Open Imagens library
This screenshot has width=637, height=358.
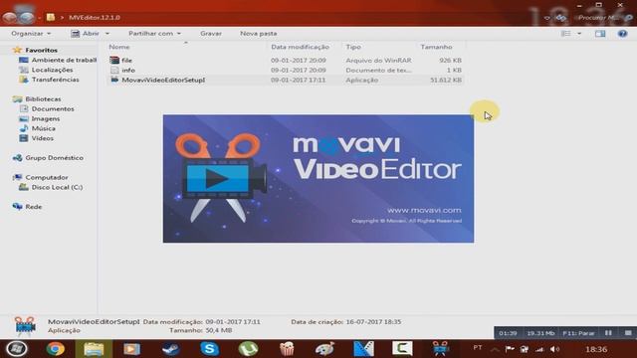[46, 118]
